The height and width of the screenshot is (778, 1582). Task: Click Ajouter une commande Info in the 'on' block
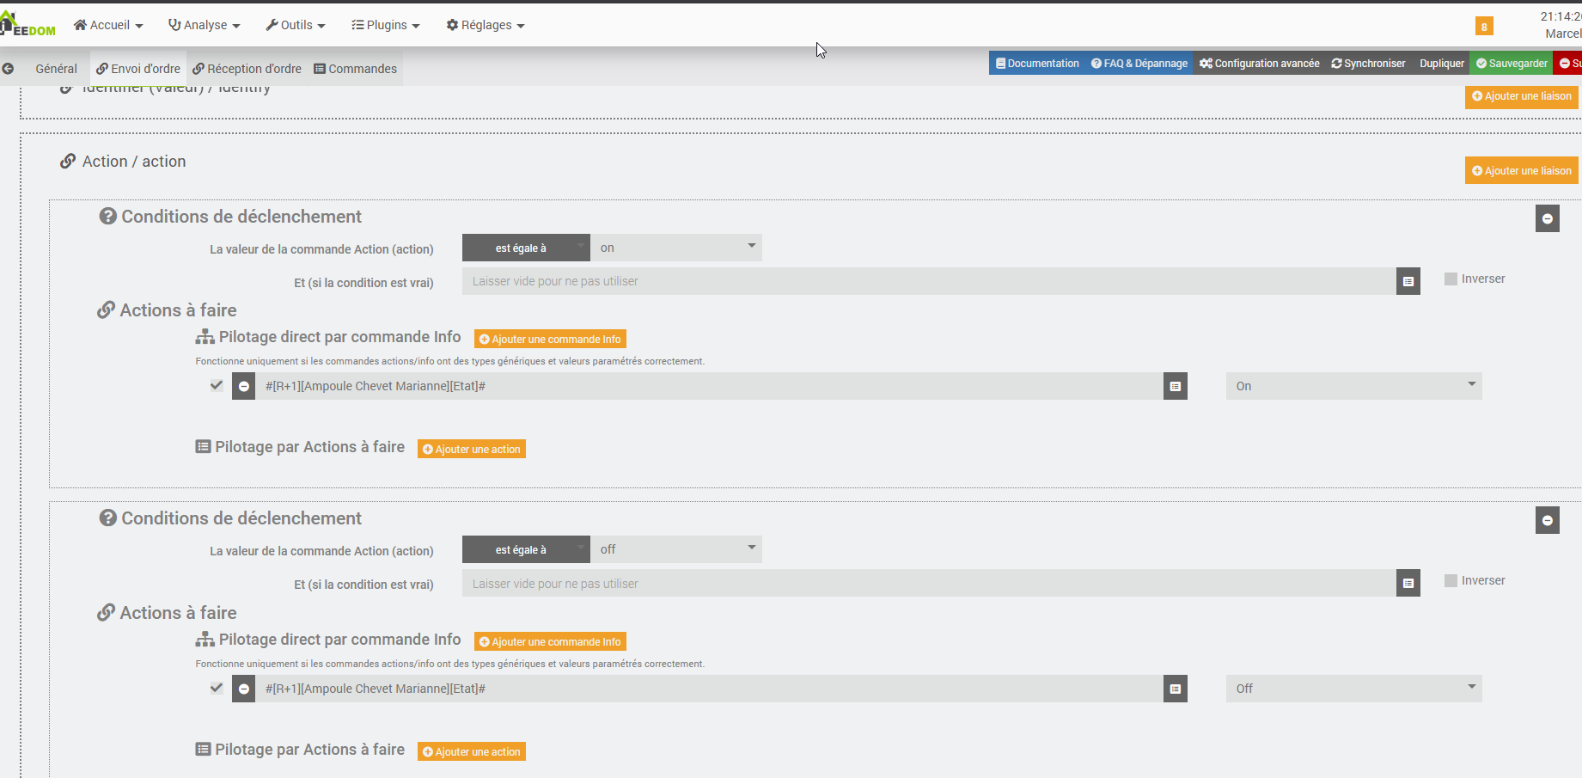tap(550, 339)
